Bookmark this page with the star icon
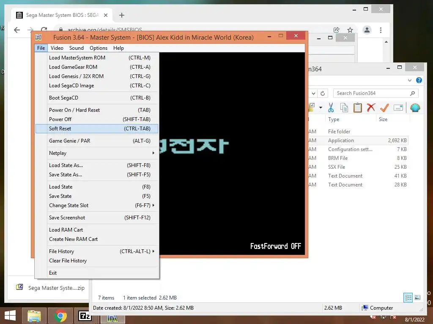Viewport: 433px width, 324px height. coord(350,30)
